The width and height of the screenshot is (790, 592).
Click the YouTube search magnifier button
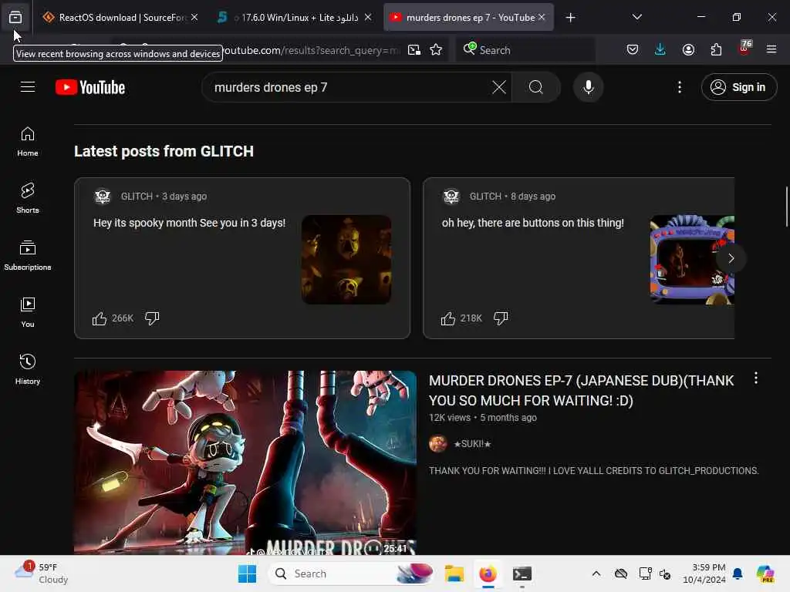coord(536,88)
